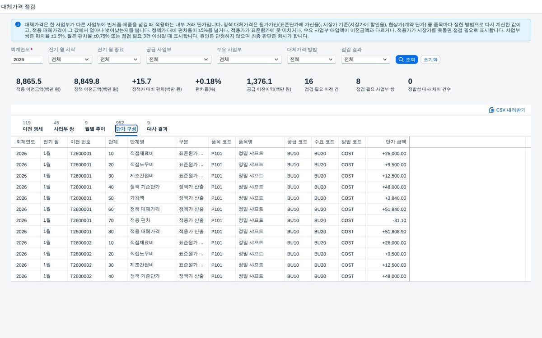Click the 단가 금액 column header
542x338 pixels.
click(x=388, y=142)
